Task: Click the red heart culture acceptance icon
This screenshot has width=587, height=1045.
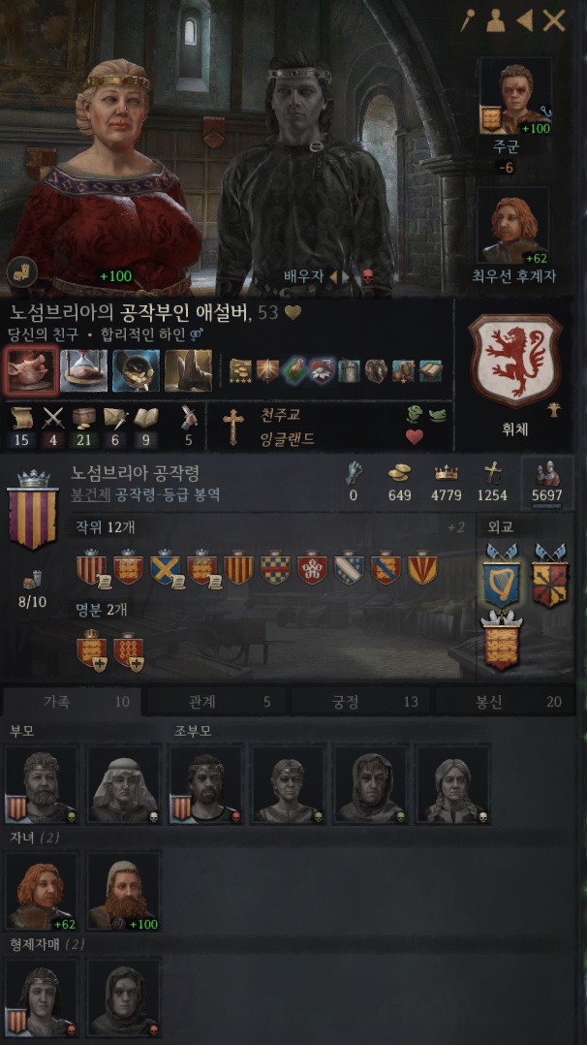Action: (x=416, y=436)
